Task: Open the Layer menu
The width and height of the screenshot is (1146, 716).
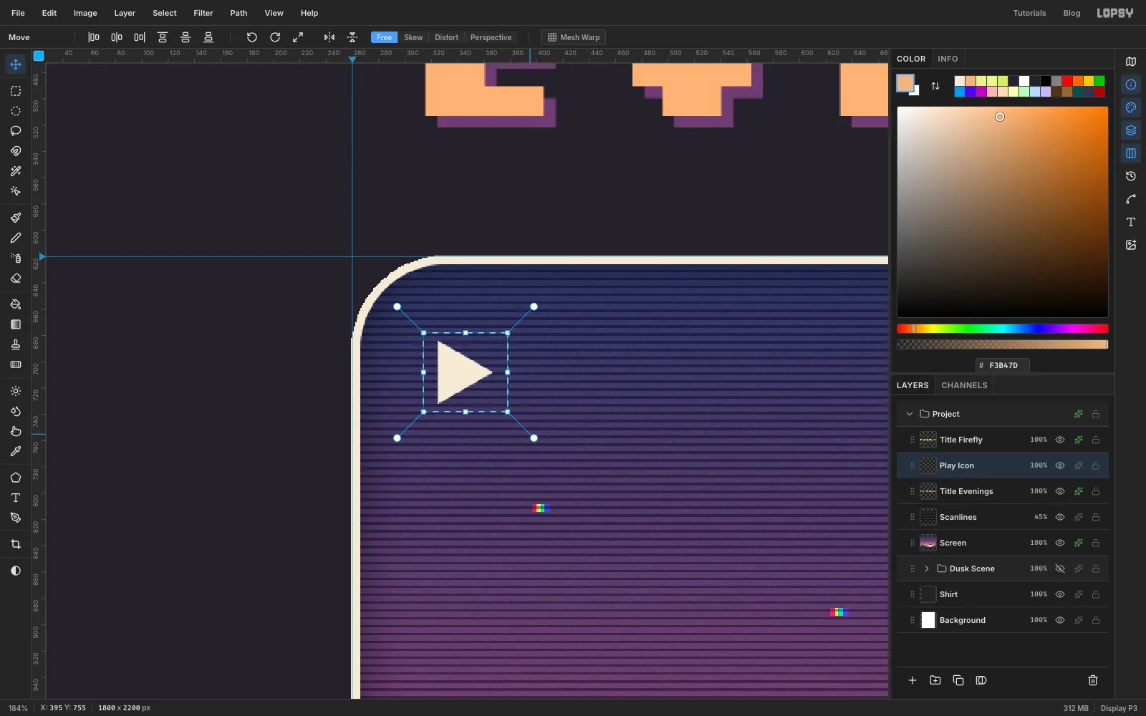Action: (x=125, y=13)
